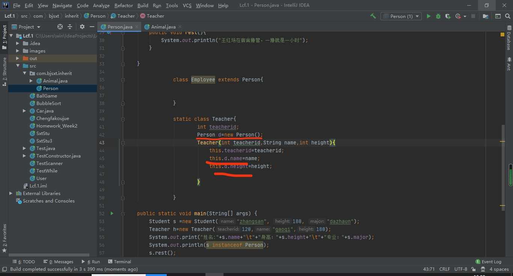Image resolution: width=513 pixels, height=276 pixels.
Task: Change UTF-8 file encoding
Action: pos(461,269)
